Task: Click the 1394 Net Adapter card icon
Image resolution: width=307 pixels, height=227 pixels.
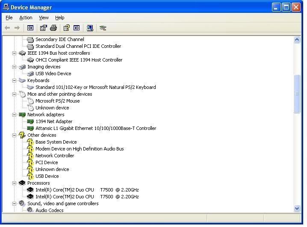Action: 30,121
